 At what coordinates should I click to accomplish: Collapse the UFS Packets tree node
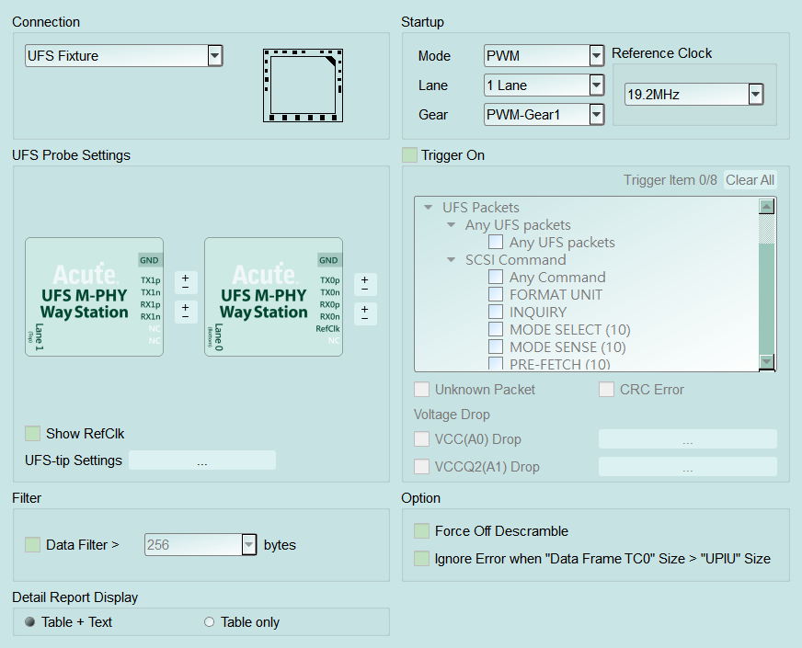coord(429,208)
